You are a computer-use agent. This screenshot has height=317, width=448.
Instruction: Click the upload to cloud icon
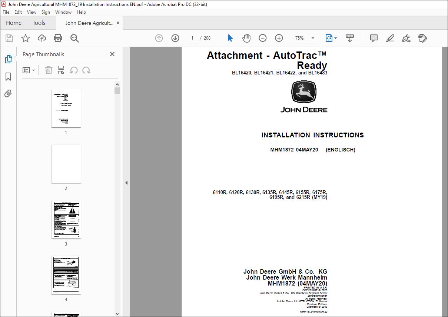click(x=42, y=38)
